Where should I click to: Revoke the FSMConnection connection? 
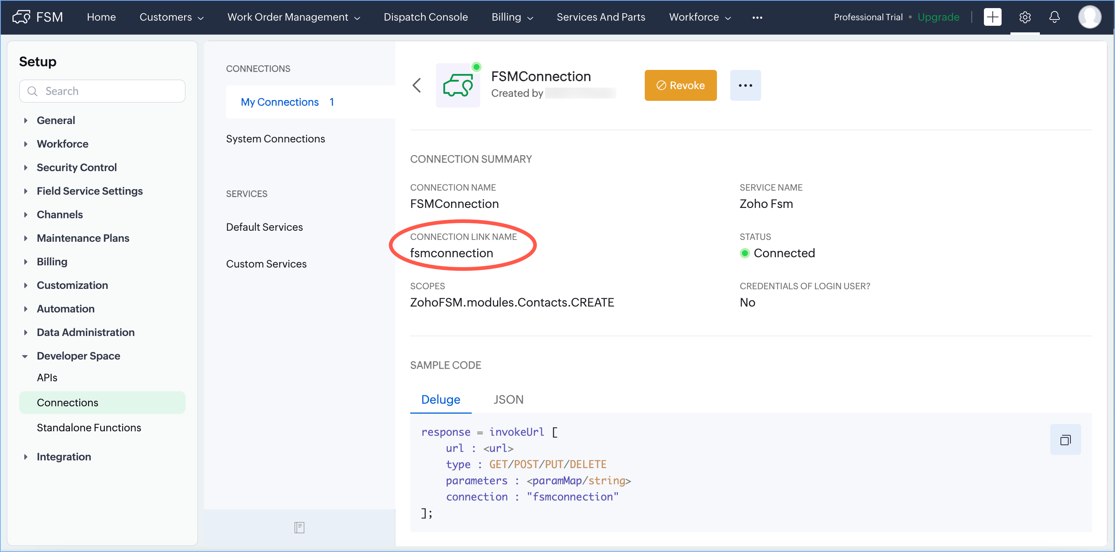coord(680,85)
